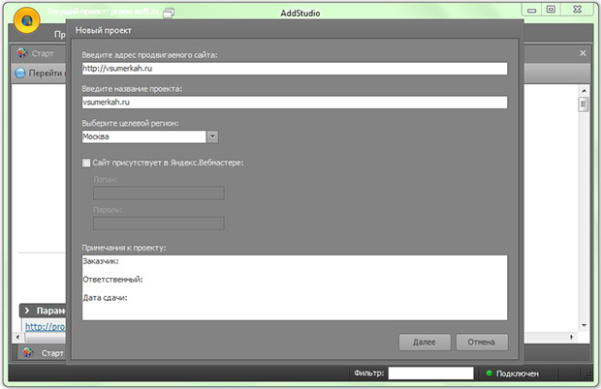Click the resize grip in status bar corner
Viewport: 601px width, 389px height.
(587, 376)
